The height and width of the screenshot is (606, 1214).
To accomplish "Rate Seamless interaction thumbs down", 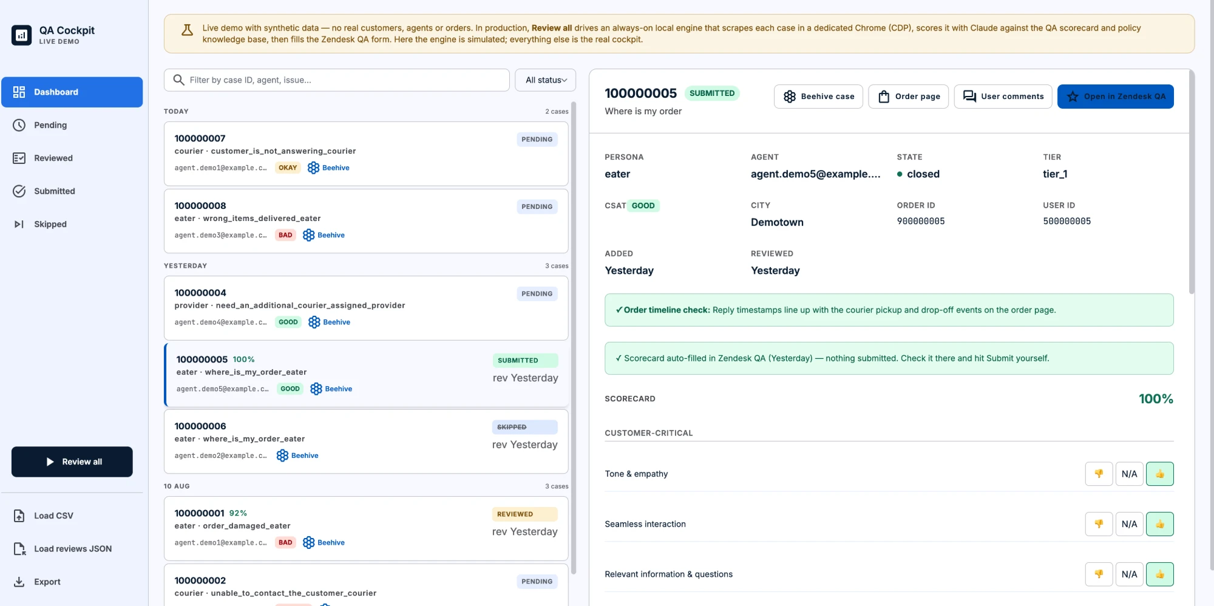I will 1099,524.
